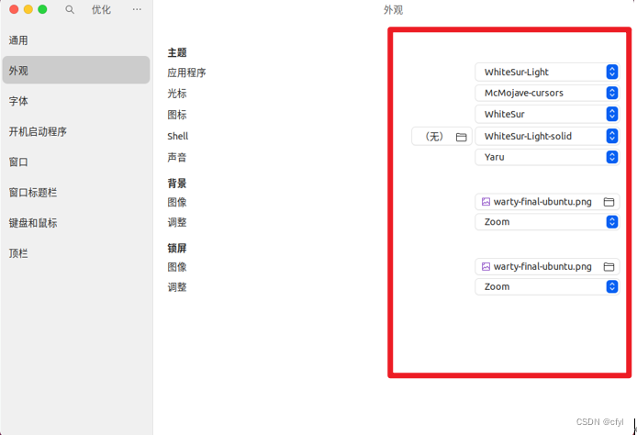Open the three-dot options menu

[137, 9]
